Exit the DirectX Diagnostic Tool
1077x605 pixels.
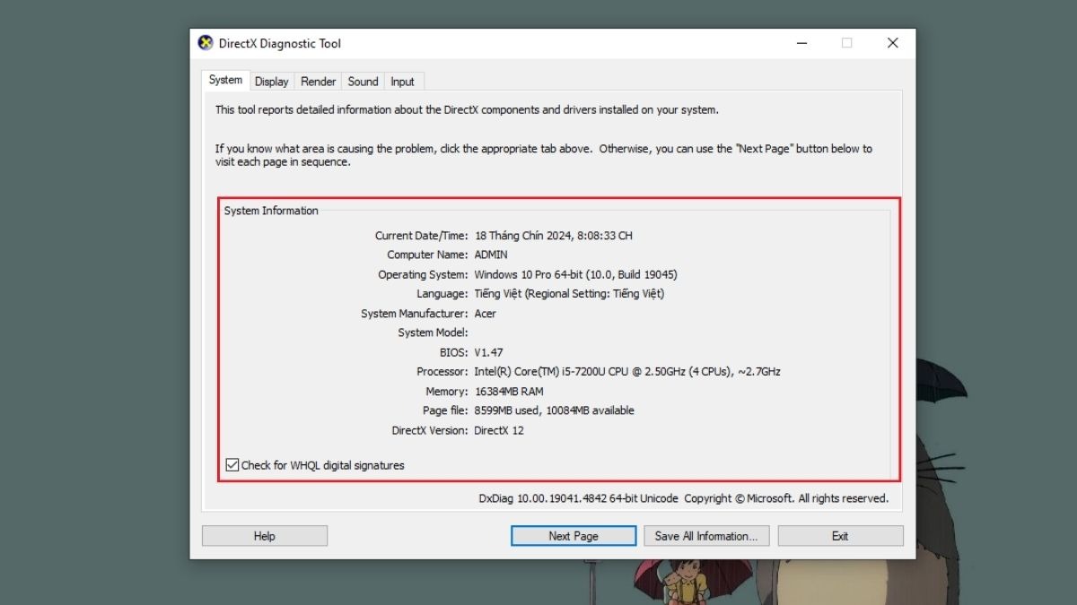840,536
